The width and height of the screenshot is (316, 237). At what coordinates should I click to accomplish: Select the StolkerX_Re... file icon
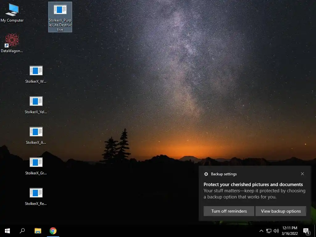click(x=36, y=197)
